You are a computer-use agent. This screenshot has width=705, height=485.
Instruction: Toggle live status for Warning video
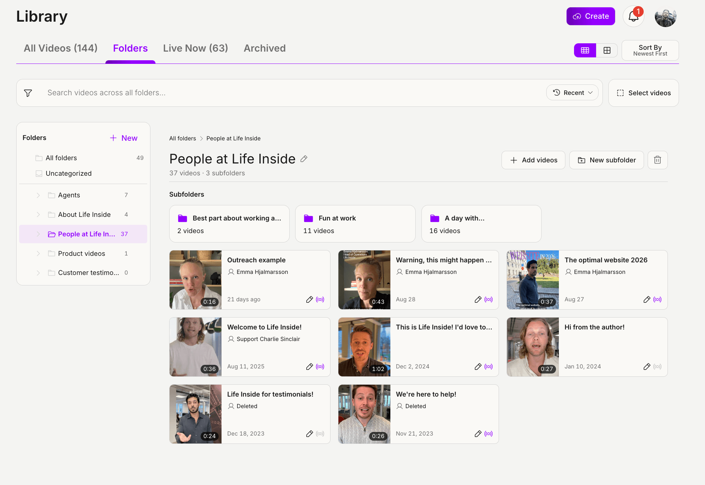coord(489,300)
